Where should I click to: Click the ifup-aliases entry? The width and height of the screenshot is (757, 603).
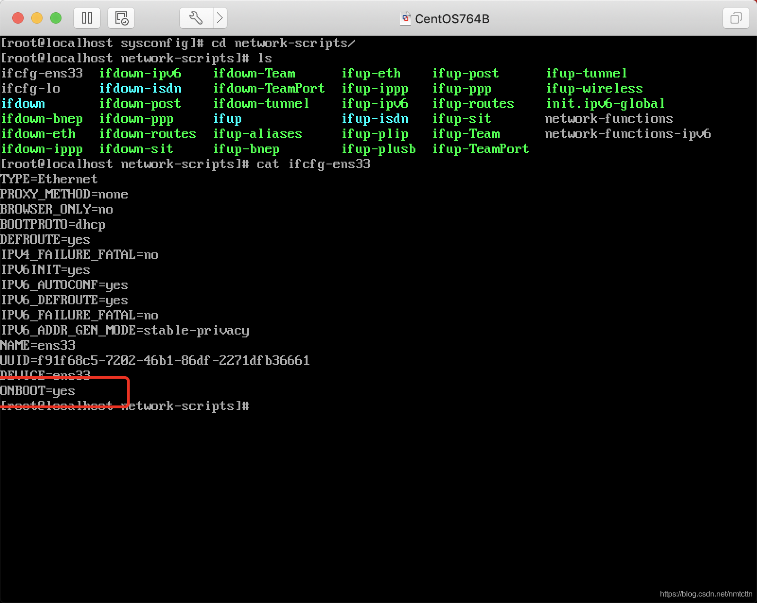[257, 134]
